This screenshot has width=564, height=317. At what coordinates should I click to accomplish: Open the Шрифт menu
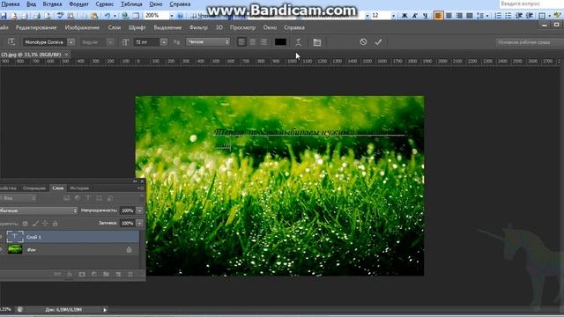click(137, 27)
